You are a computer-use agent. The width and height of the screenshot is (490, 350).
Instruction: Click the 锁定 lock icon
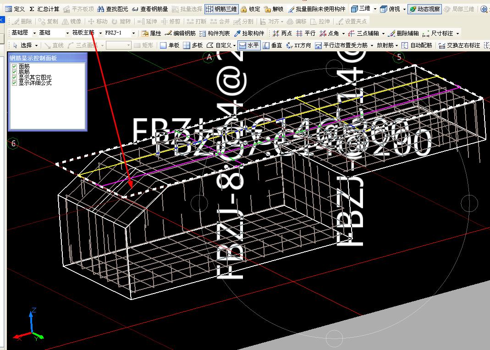coord(244,9)
